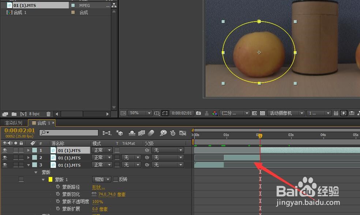The width and height of the screenshot is (360, 215).
Task: Open blend mode dropdown for layer 1
Action: pyautogui.click(x=102, y=150)
